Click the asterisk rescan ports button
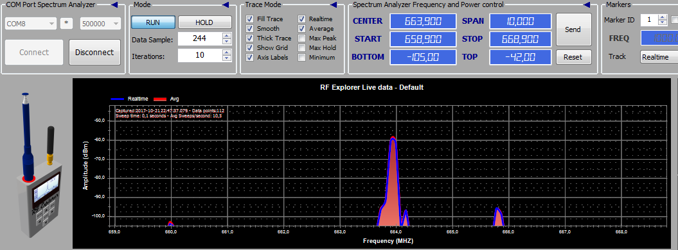The image size is (678, 250). click(x=66, y=24)
